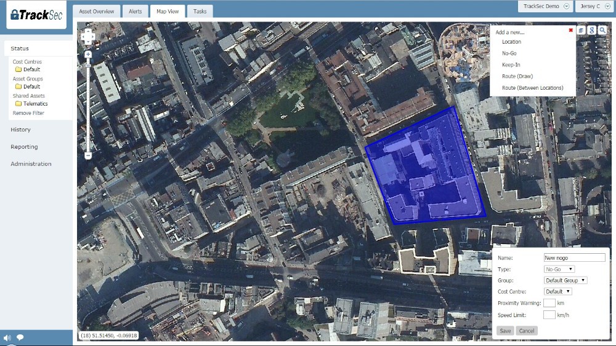Click the TrackSec logo

(x=36, y=15)
